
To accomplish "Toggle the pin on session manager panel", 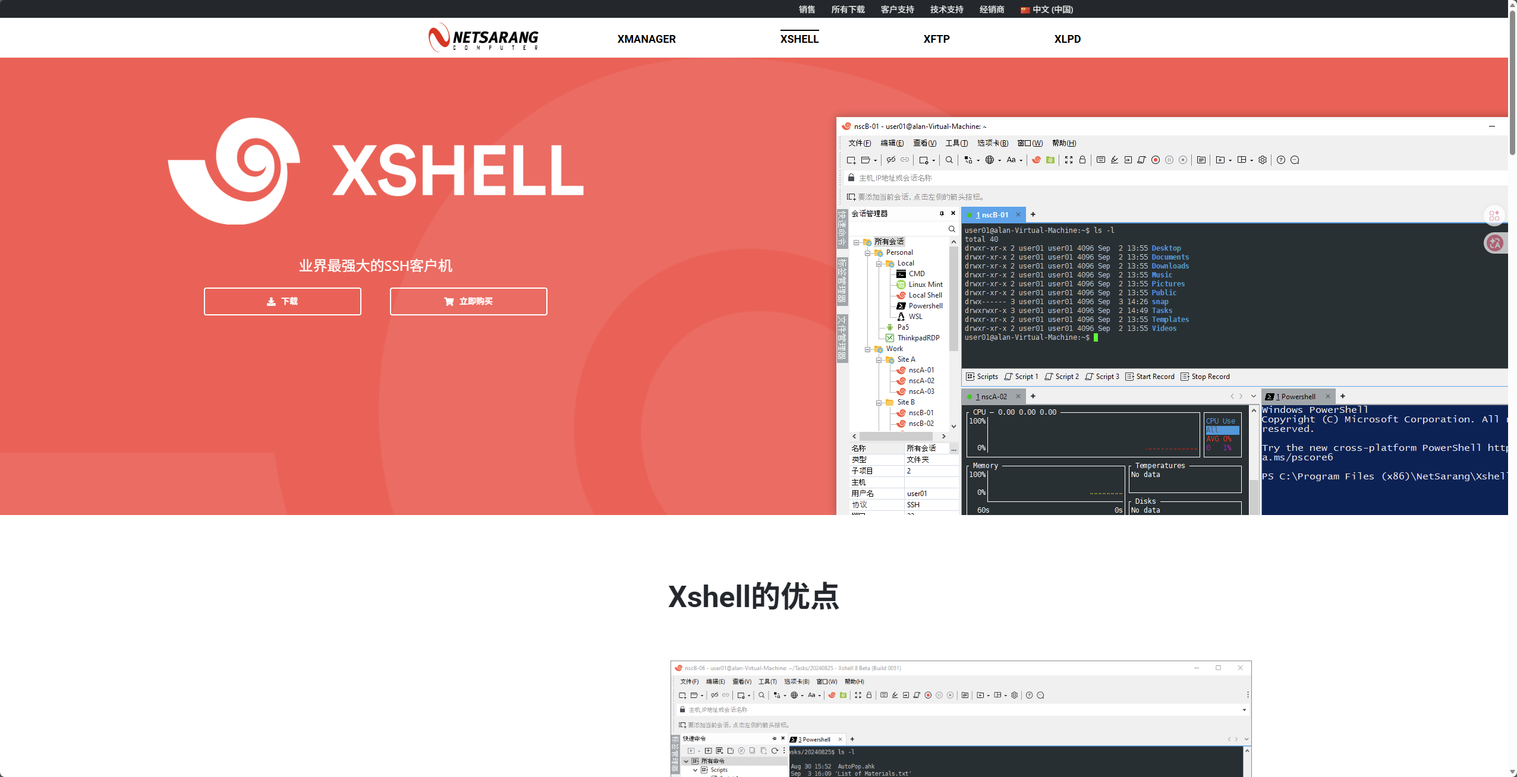I will coord(942,213).
